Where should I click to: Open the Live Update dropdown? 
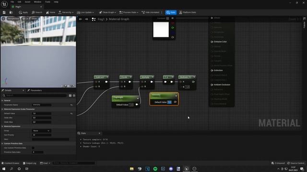pyautogui.click(x=85, y=12)
